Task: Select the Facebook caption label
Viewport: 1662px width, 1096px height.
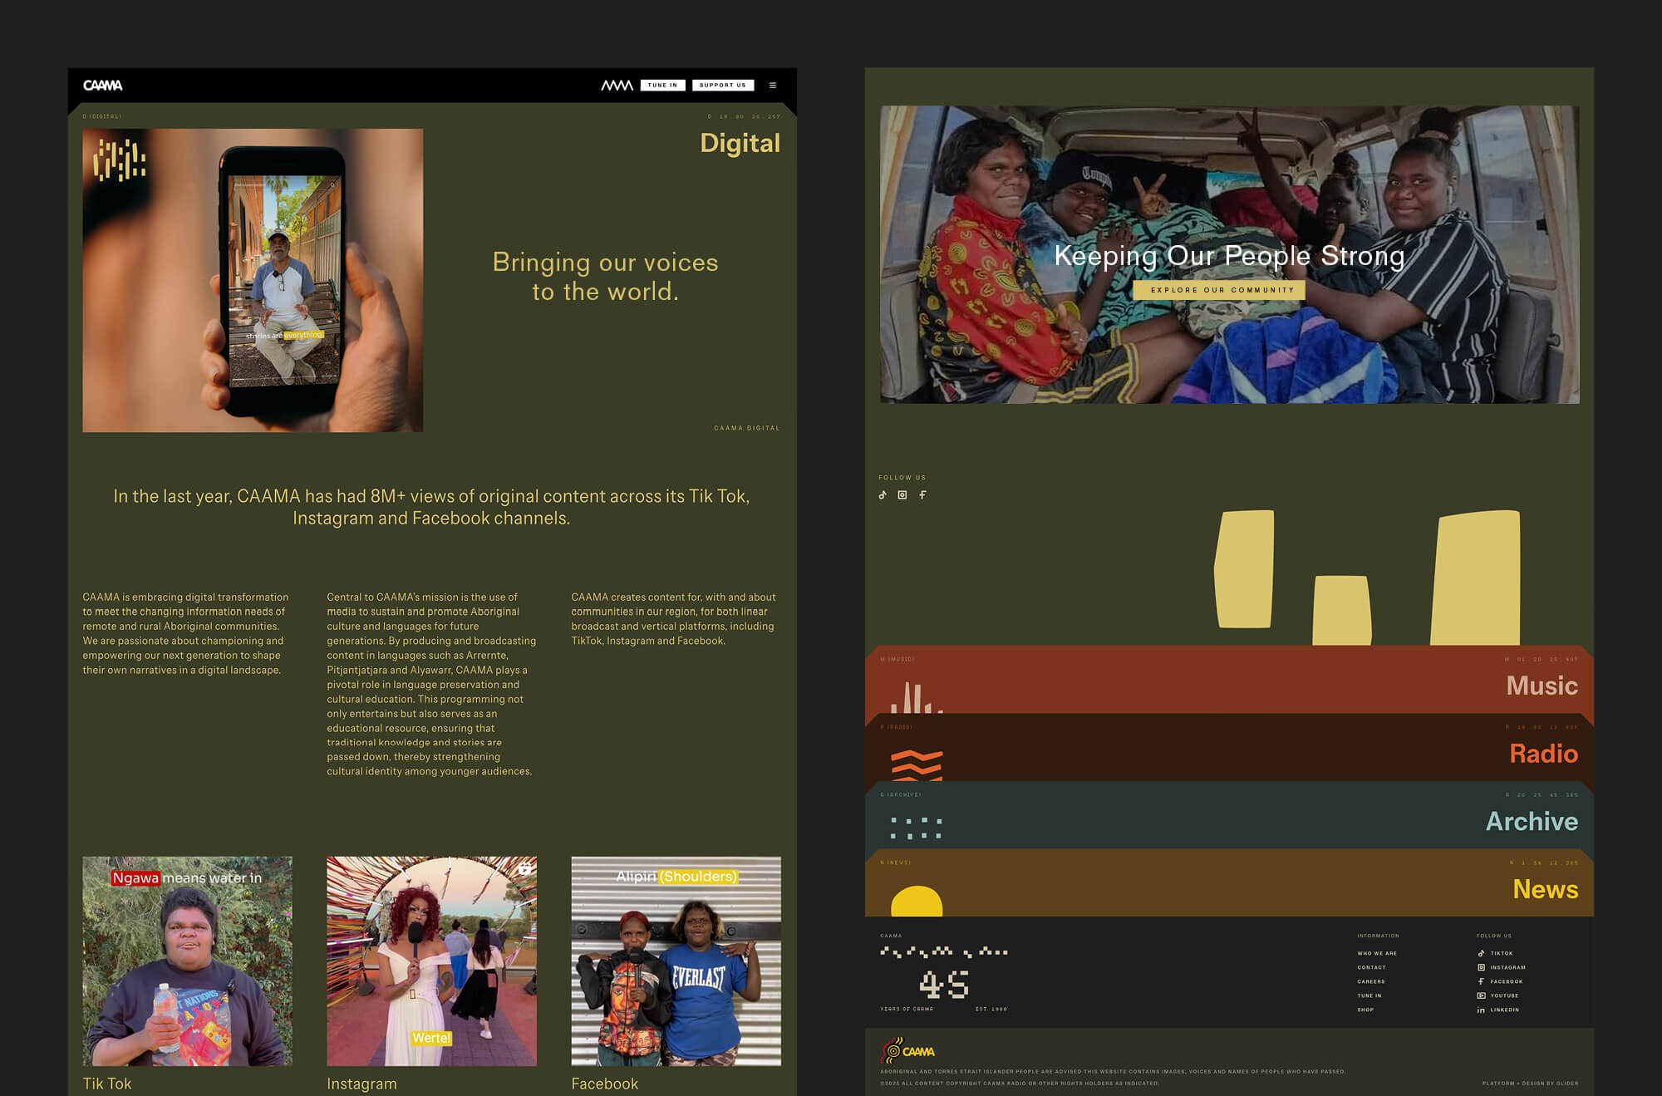Action: pos(604,1084)
